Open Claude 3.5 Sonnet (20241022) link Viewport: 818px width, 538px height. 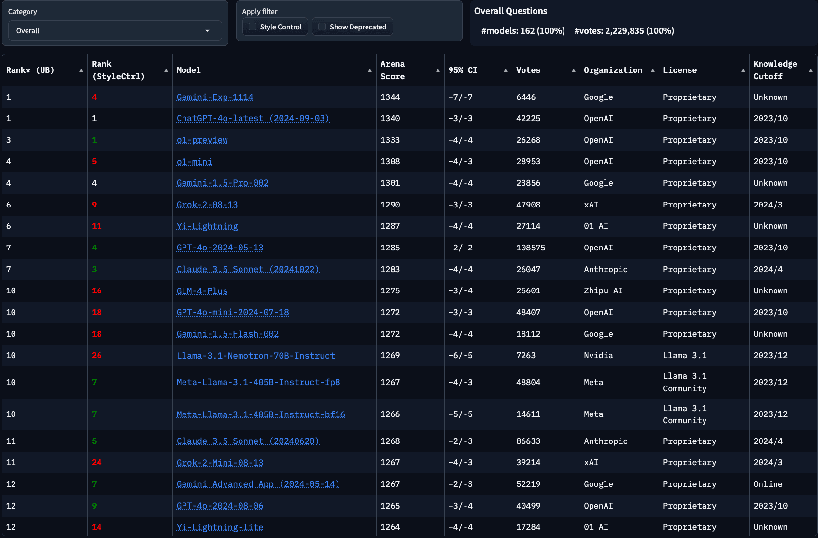pos(248,269)
